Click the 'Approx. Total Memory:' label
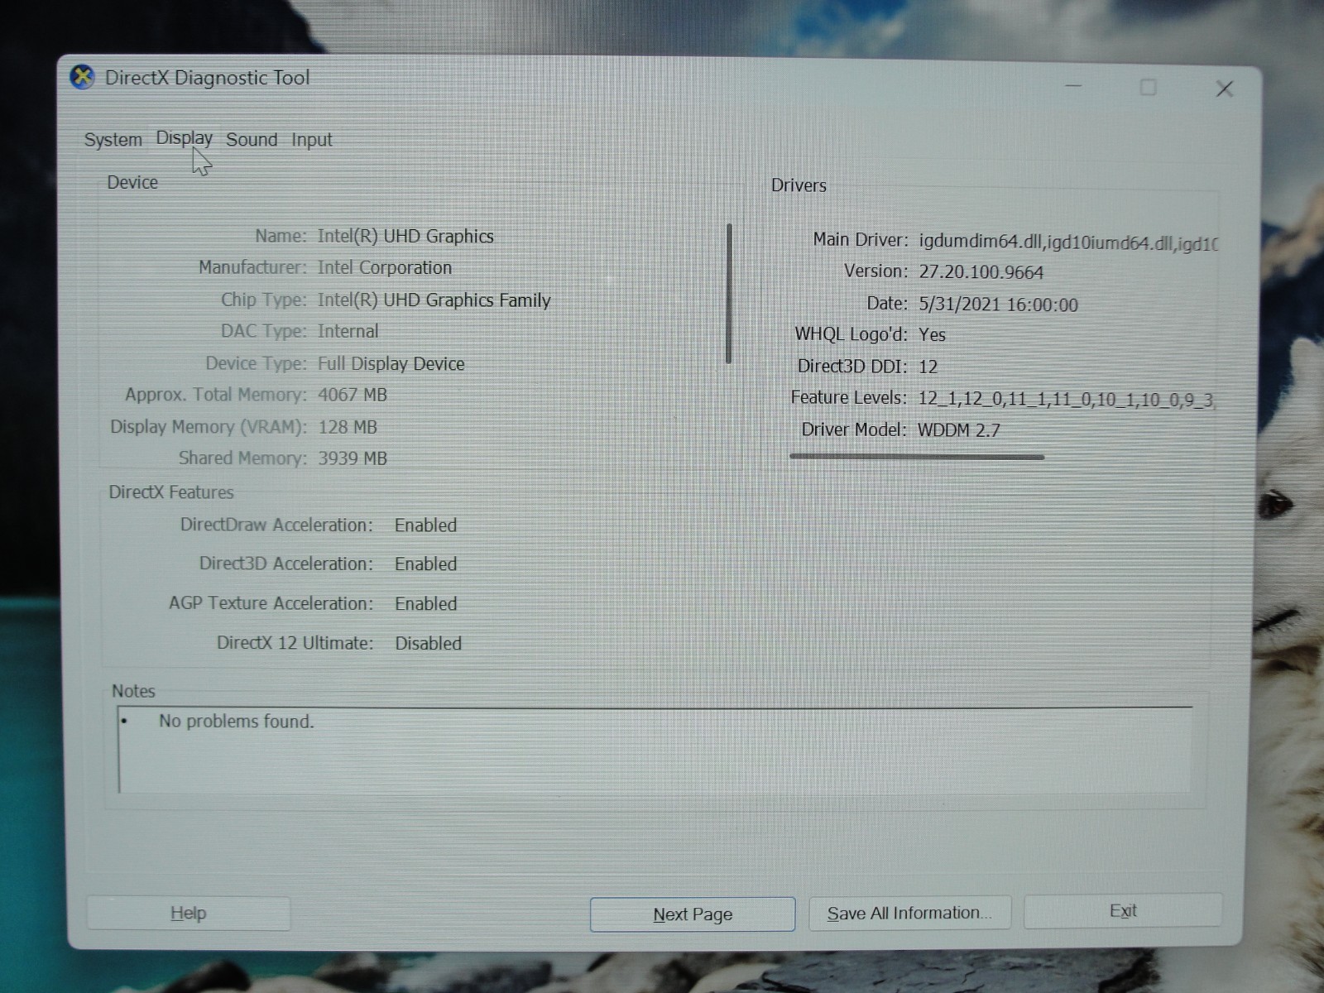 216,396
